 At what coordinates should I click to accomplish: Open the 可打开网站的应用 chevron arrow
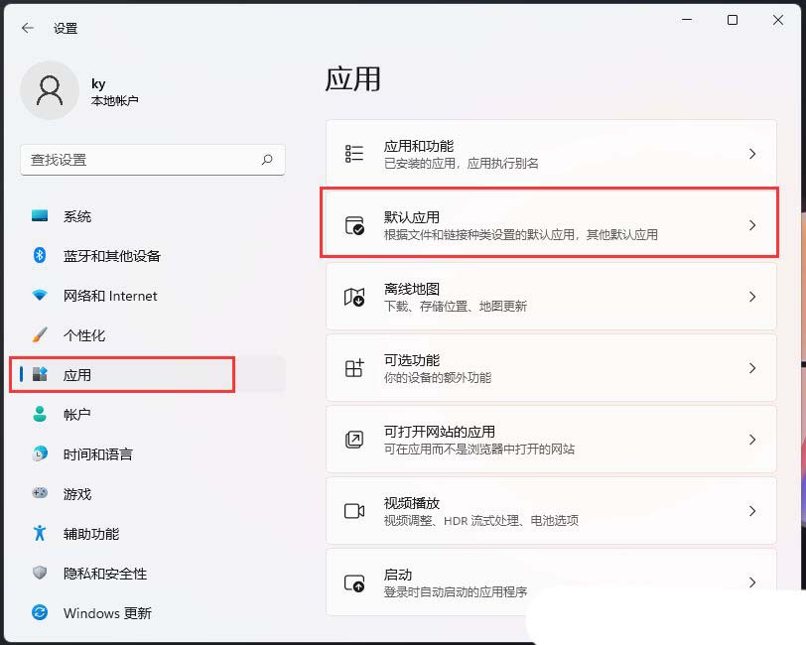click(752, 440)
